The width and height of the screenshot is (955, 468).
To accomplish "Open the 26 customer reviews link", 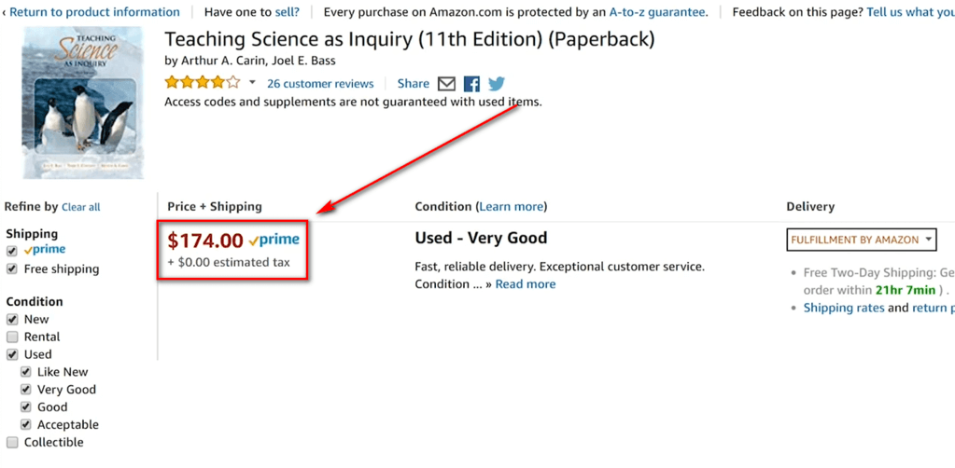I will coord(320,84).
